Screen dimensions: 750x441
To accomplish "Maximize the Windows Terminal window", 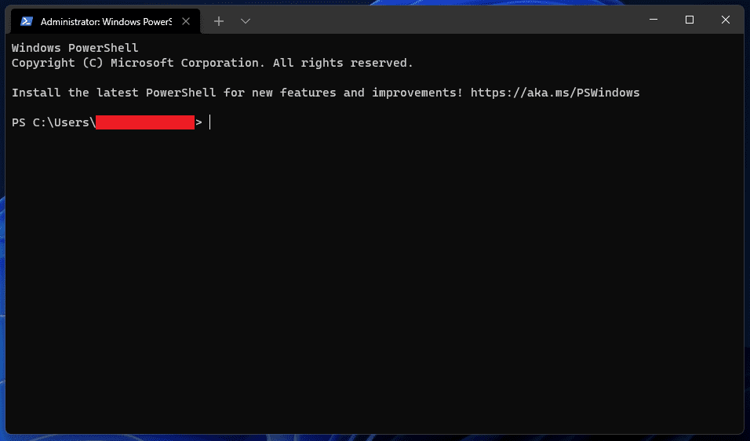I will tap(690, 20).
